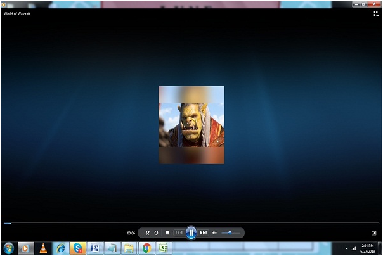Viewport: 383px width, 256px height.
Task: Skip to the next track
Action: click(x=203, y=233)
